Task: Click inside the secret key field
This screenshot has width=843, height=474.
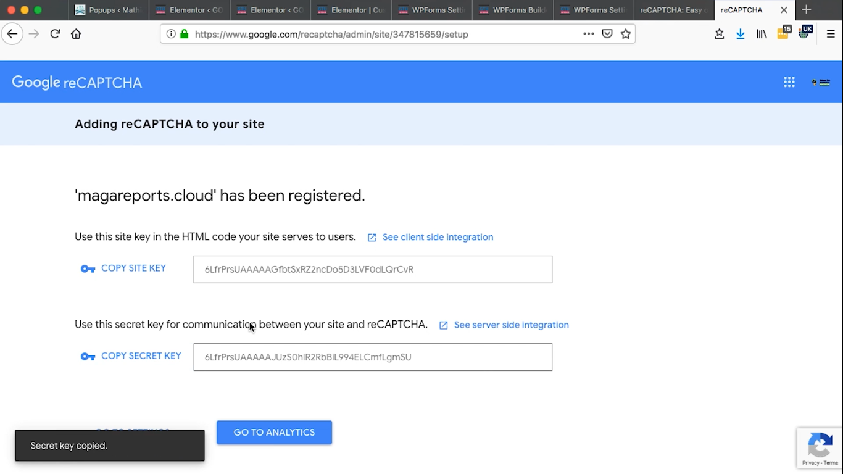Action: tap(373, 357)
